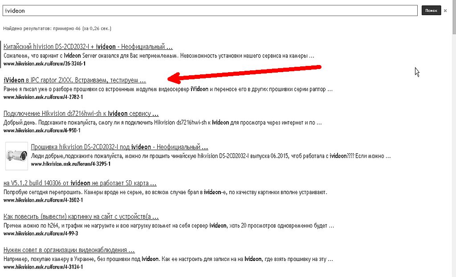This screenshot has height=277, width=456.
Task: Open result 'Как повесить (вывести) картинку на сайт'
Action: tap(81, 216)
